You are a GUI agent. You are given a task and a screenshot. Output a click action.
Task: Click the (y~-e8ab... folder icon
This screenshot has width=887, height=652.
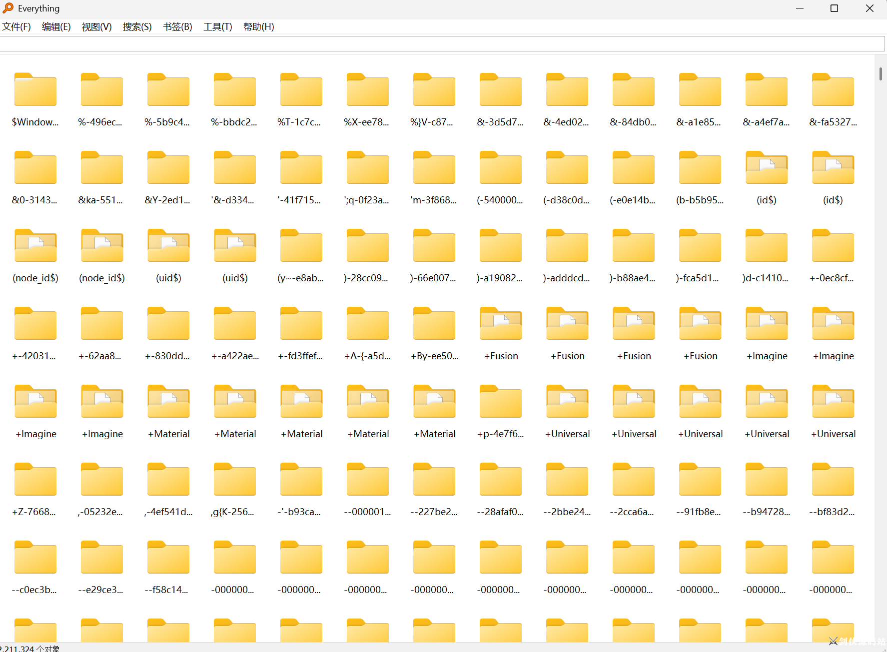301,246
